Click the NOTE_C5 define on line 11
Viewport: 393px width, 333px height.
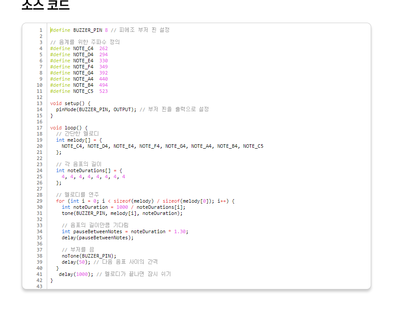[x=83, y=91]
